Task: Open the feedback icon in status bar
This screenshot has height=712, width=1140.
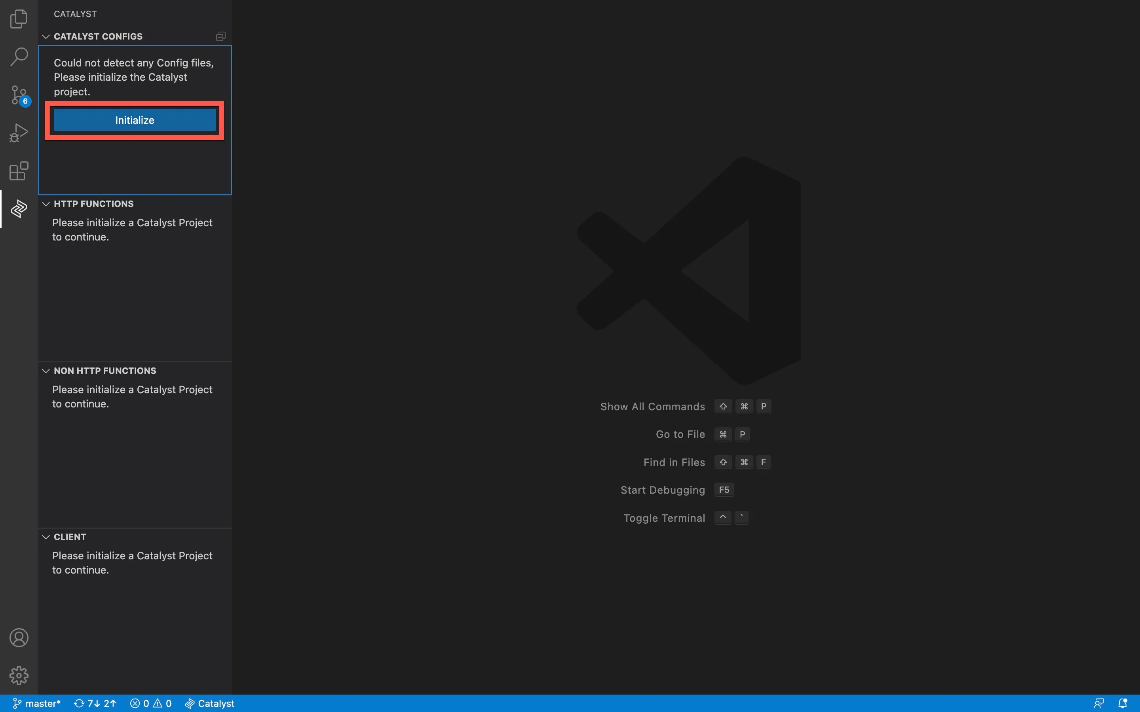Action: 1099,704
